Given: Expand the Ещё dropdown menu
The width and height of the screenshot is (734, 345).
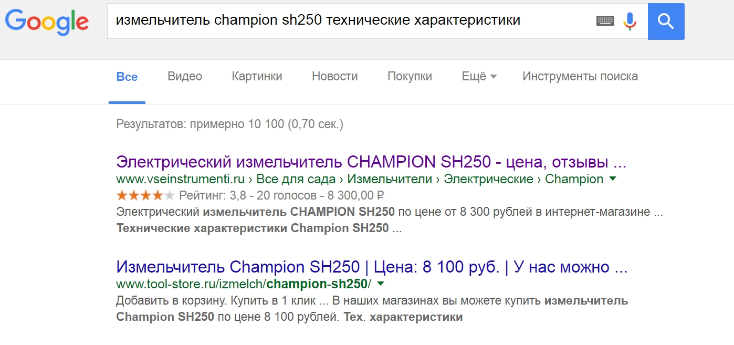Looking at the screenshot, I should 479,77.
